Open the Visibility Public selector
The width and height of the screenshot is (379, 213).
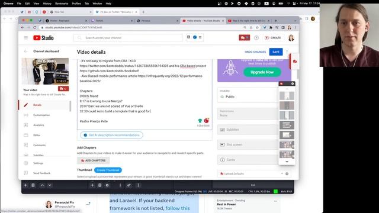(248, 95)
